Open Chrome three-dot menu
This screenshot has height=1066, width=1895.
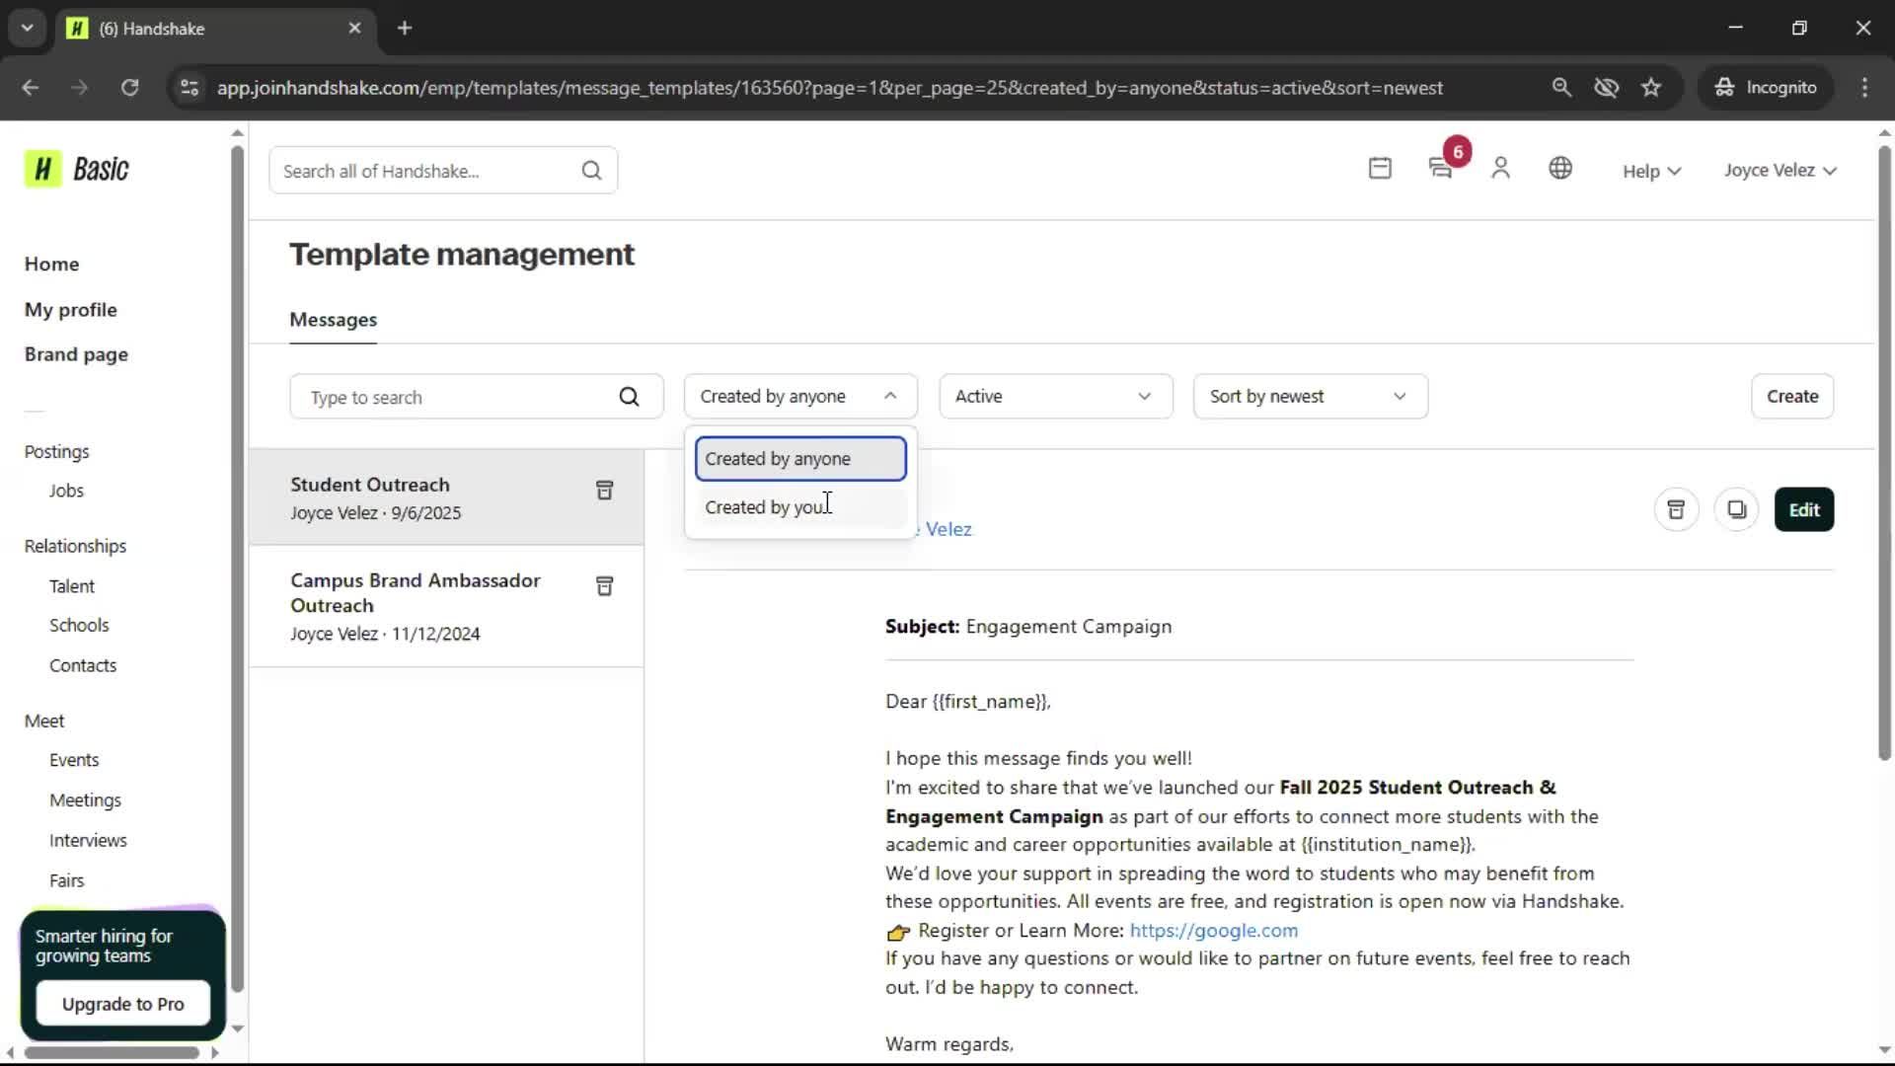pyautogui.click(x=1864, y=88)
